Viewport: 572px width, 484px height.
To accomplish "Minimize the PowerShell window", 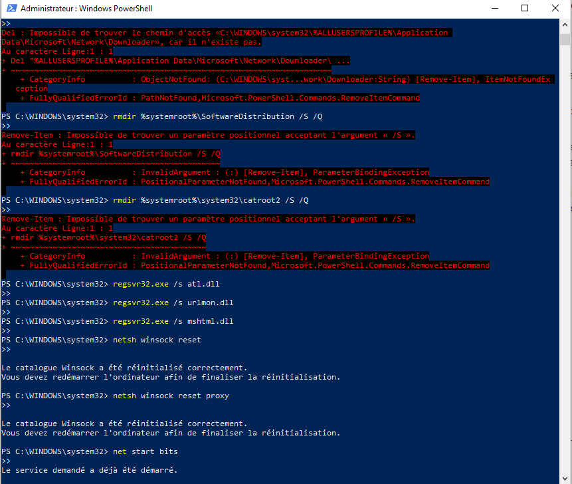I will coord(495,8).
